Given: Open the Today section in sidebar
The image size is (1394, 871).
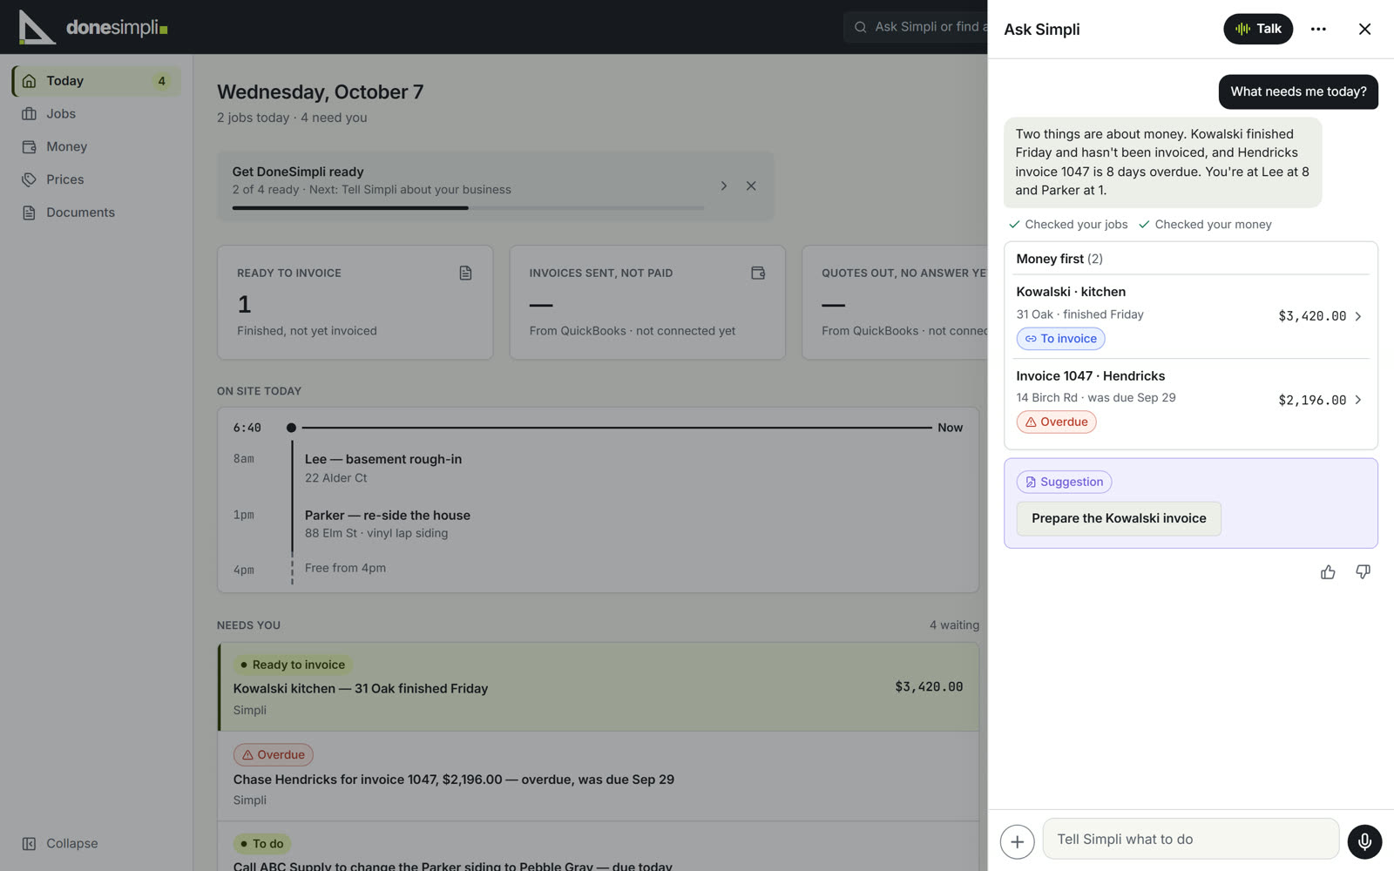Looking at the screenshot, I should [x=97, y=81].
